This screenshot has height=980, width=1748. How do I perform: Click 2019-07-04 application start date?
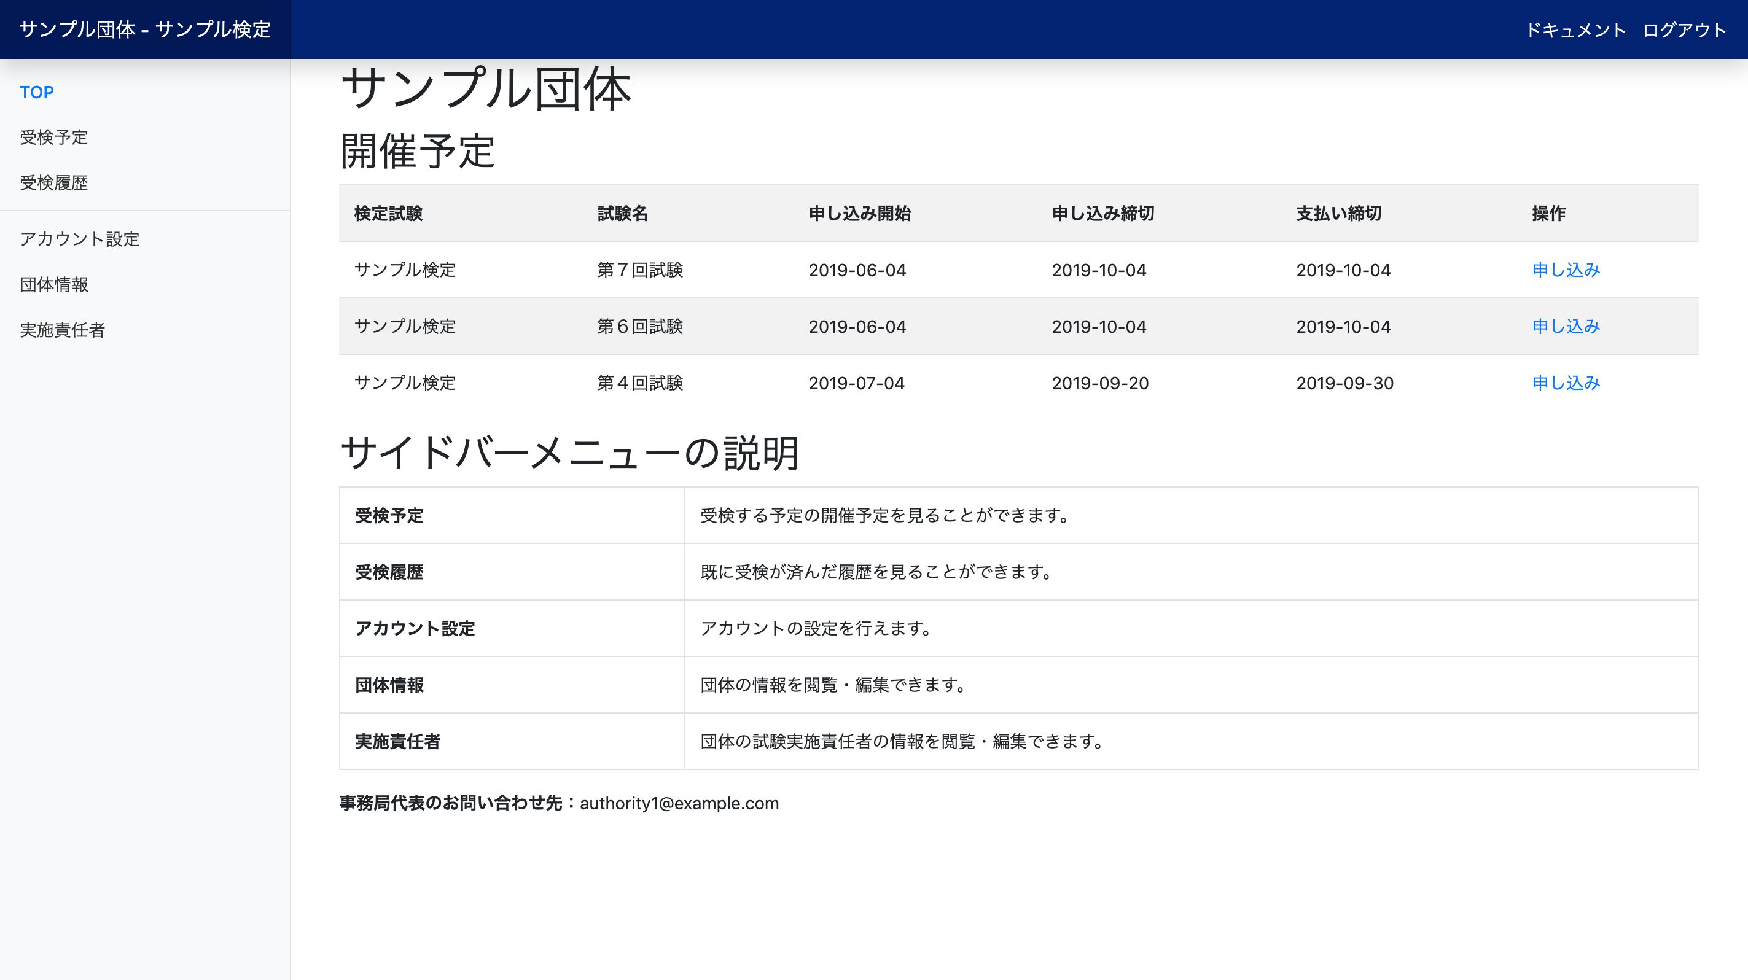point(856,383)
